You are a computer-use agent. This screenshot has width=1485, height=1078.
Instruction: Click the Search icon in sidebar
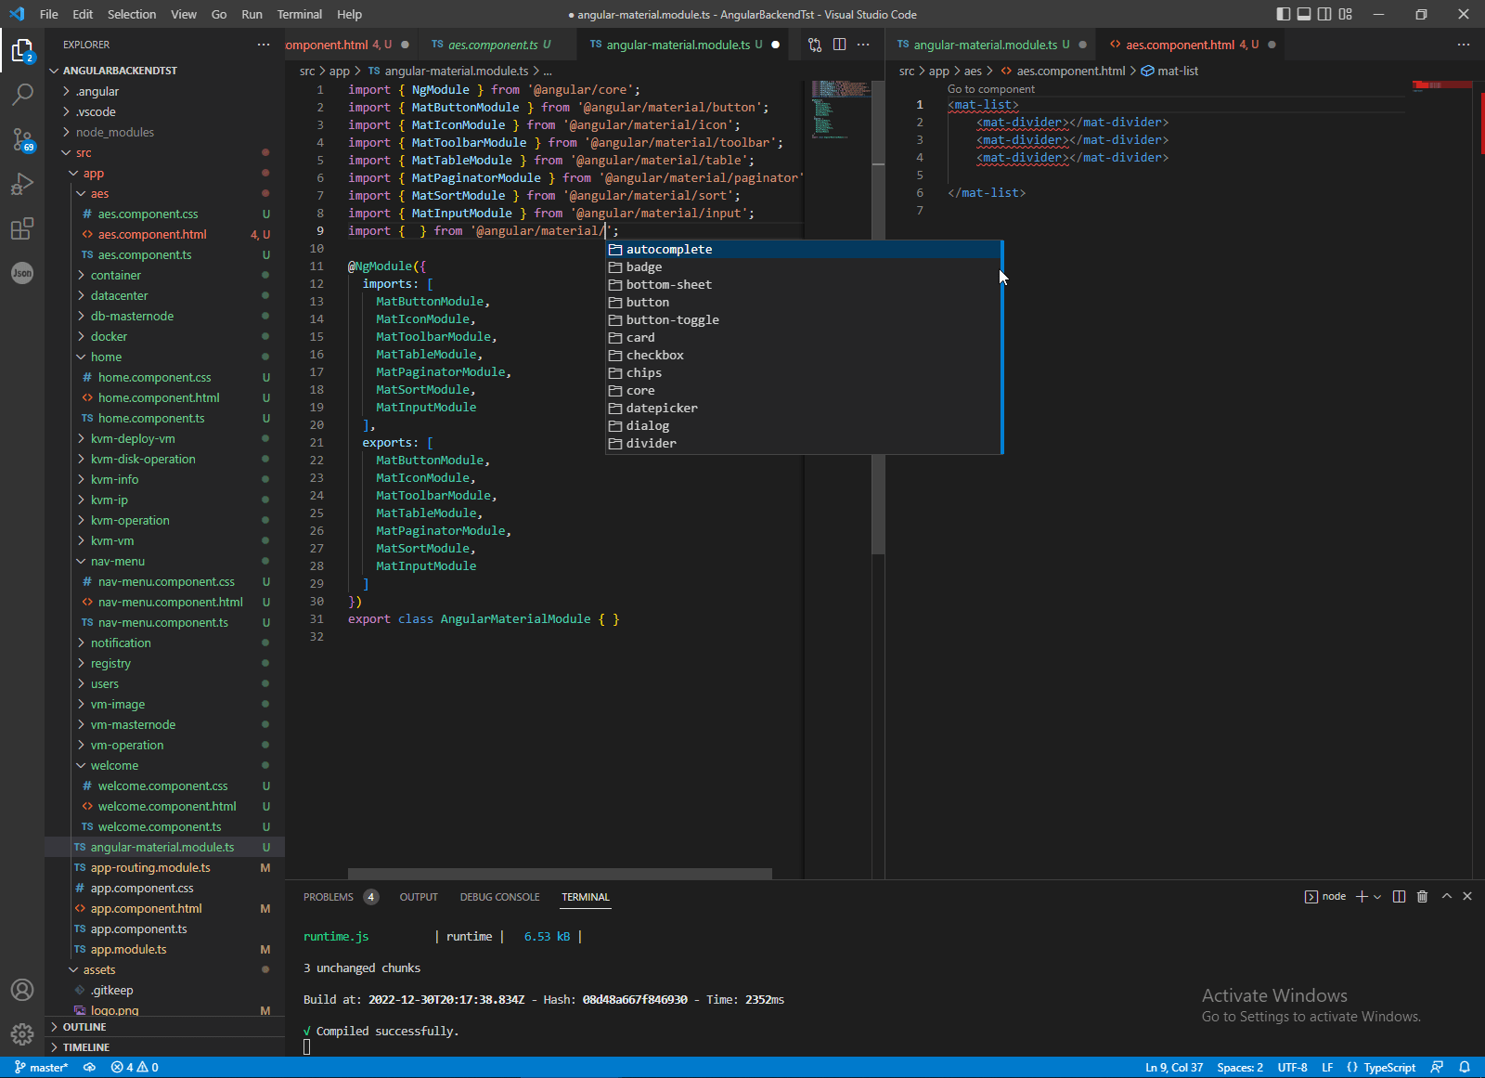pos(22,93)
